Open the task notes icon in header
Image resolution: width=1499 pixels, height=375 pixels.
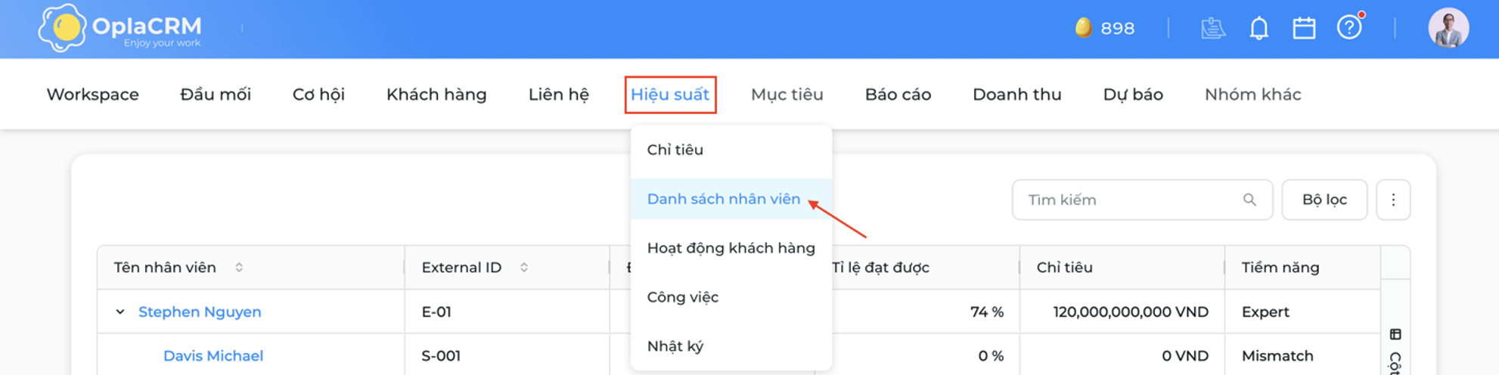pyautogui.click(x=1213, y=28)
